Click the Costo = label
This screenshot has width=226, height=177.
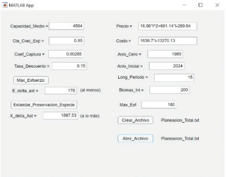(x=123, y=41)
